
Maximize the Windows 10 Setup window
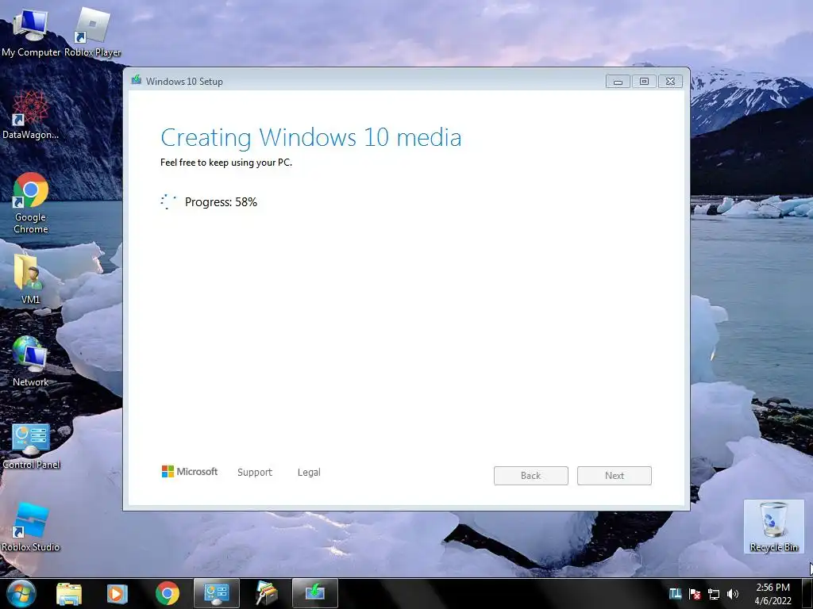coord(644,82)
